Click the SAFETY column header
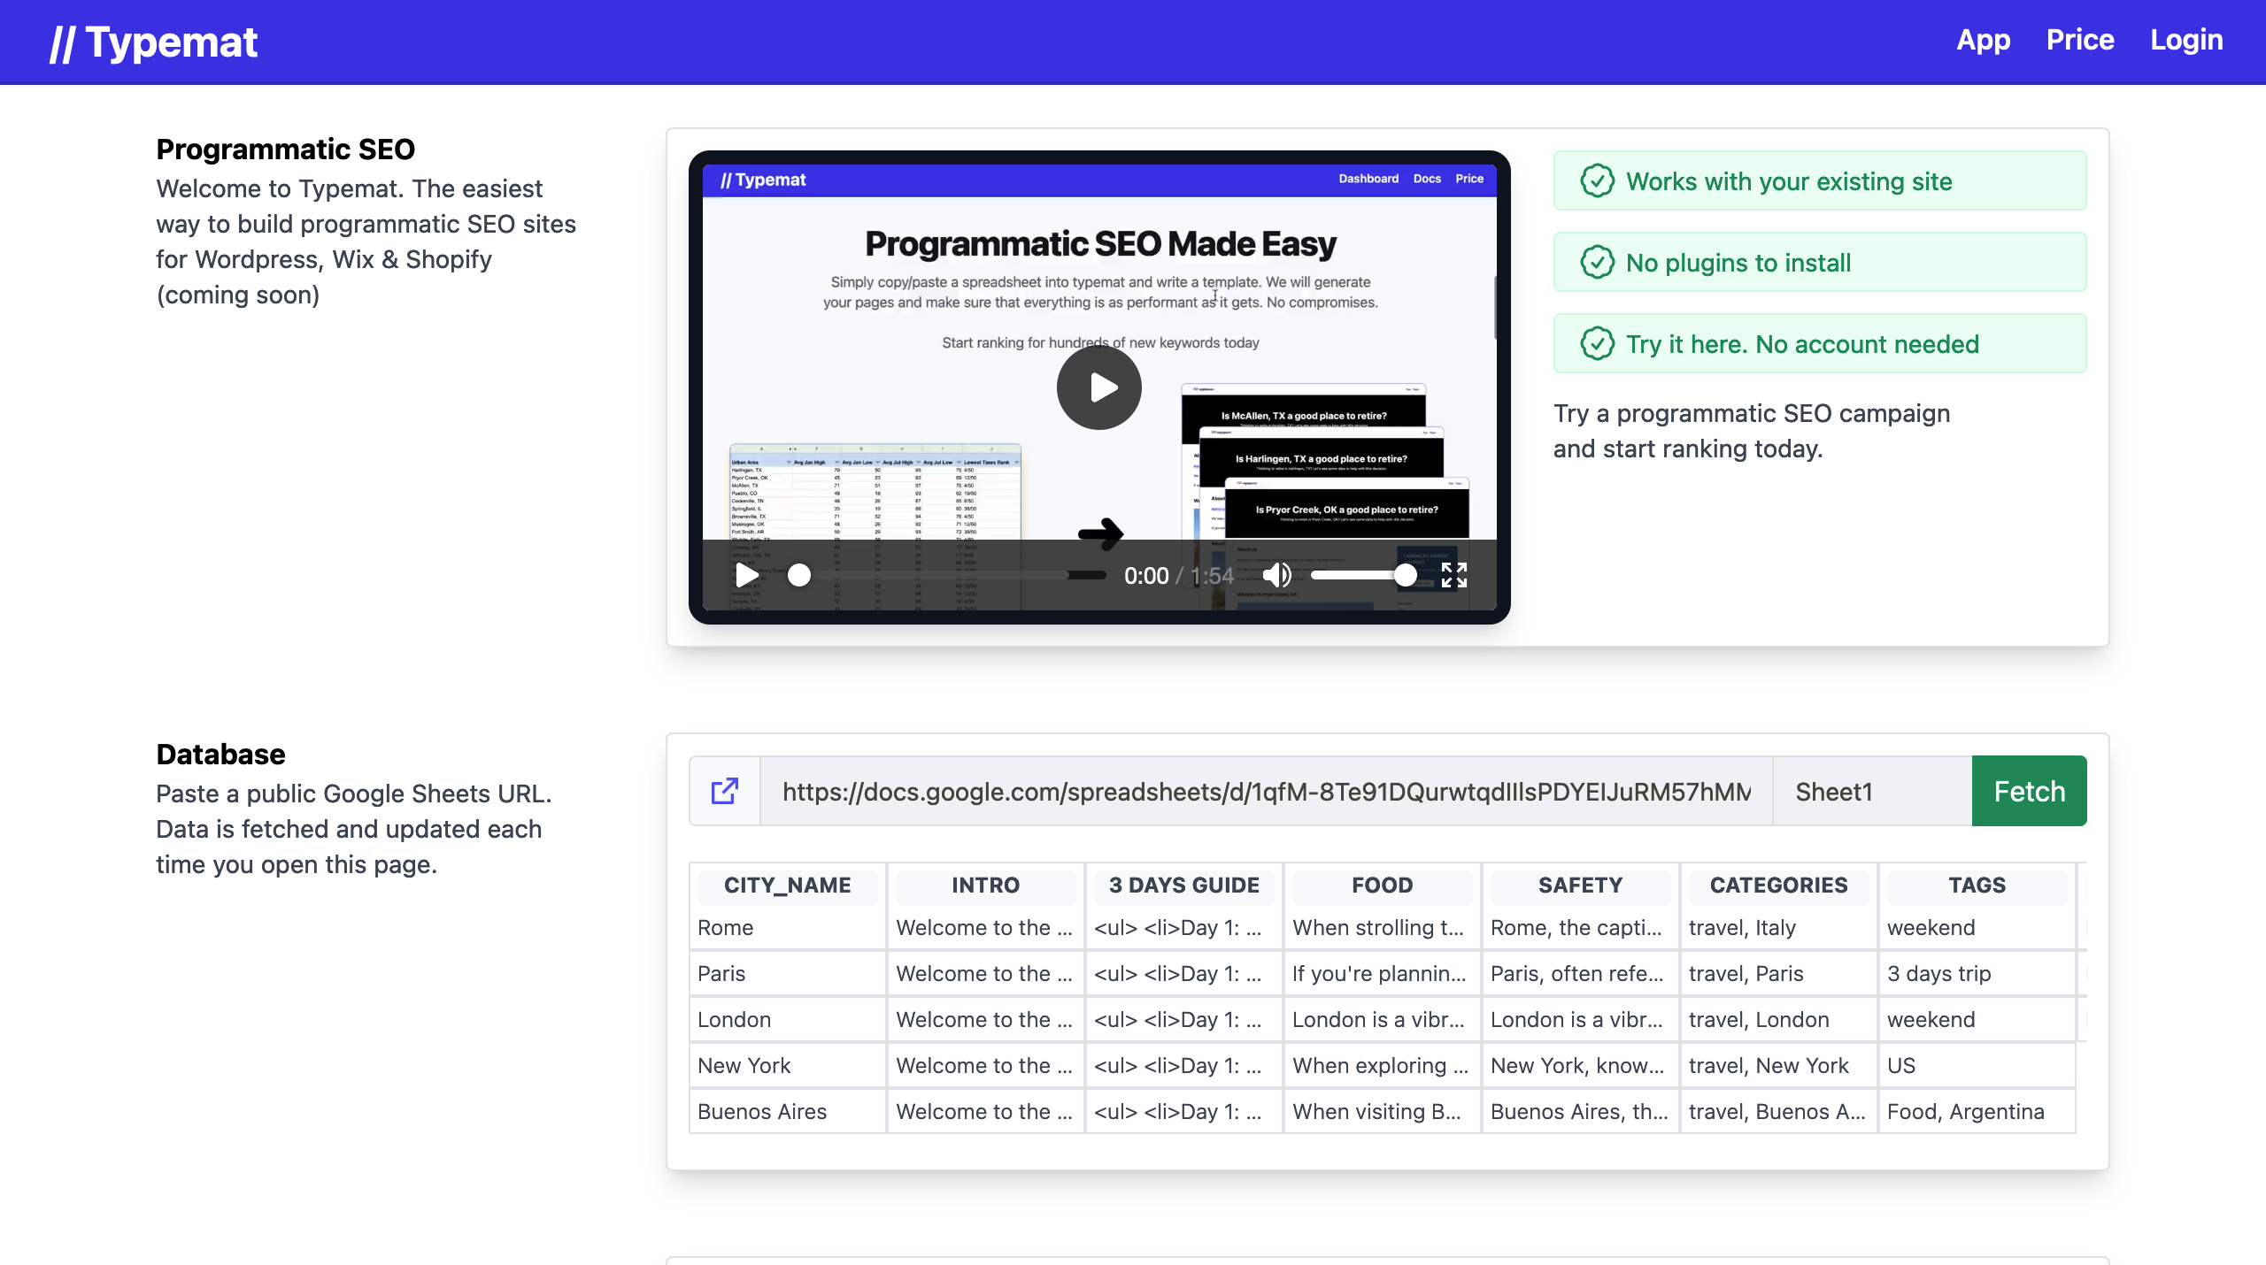Image resolution: width=2266 pixels, height=1265 pixels. (1580, 885)
